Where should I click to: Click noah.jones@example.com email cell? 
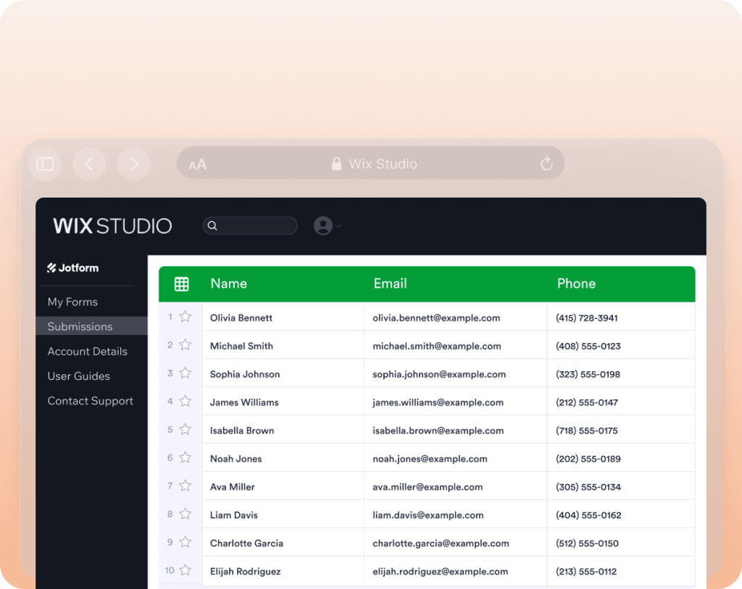[x=456, y=458]
